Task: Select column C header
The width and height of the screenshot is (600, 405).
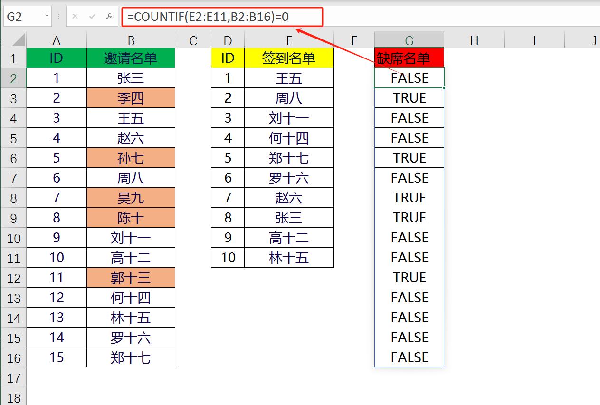Action: [x=193, y=41]
